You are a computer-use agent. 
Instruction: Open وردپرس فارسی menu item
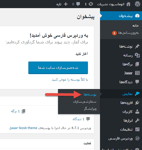[120, 138]
